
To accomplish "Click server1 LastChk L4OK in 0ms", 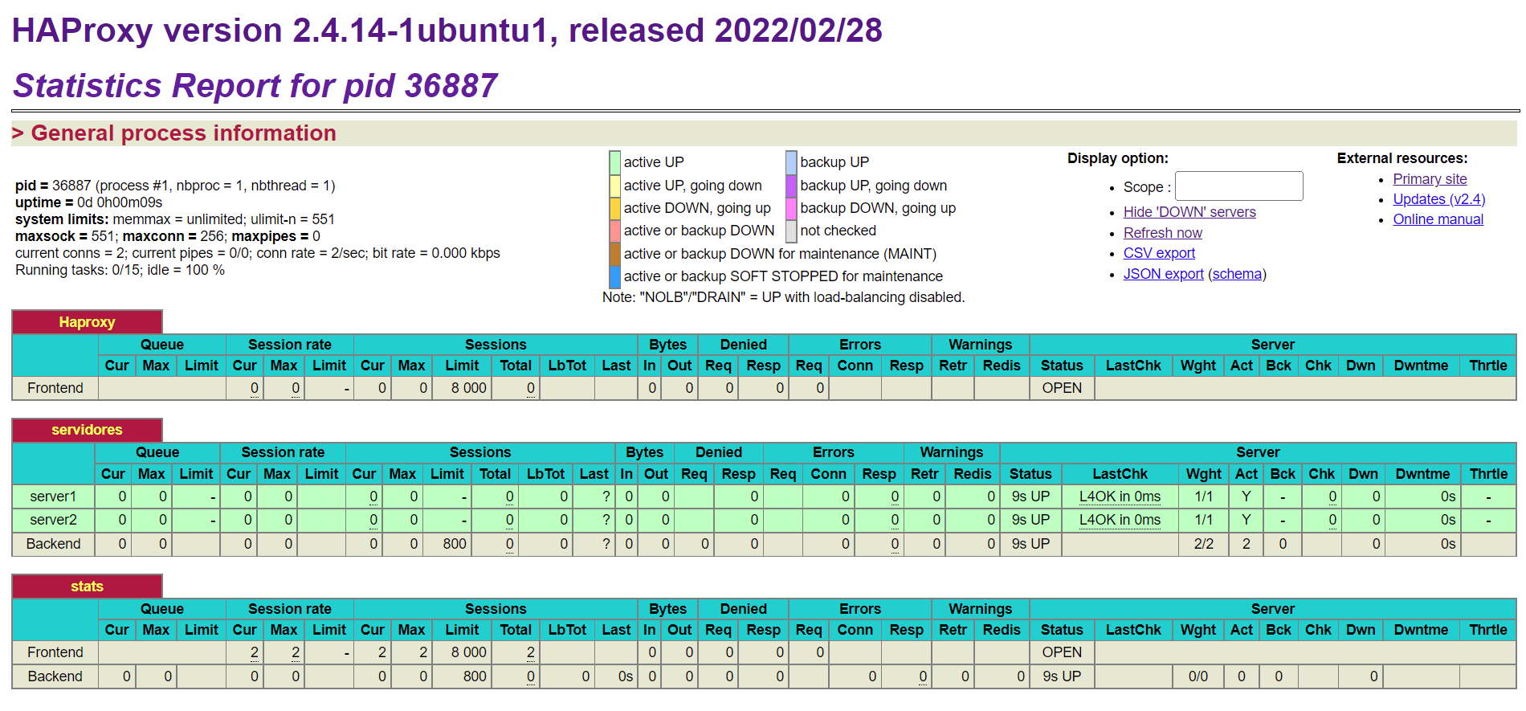I will pyautogui.click(x=1120, y=496).
